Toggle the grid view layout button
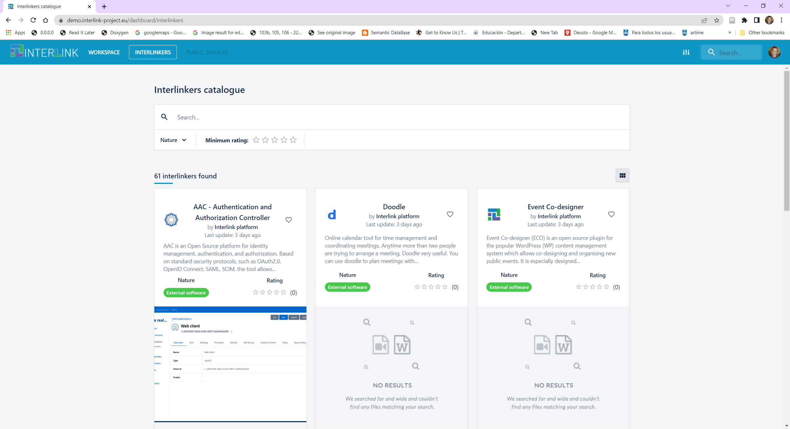790x429 pixels. click(x=622, y=176)
